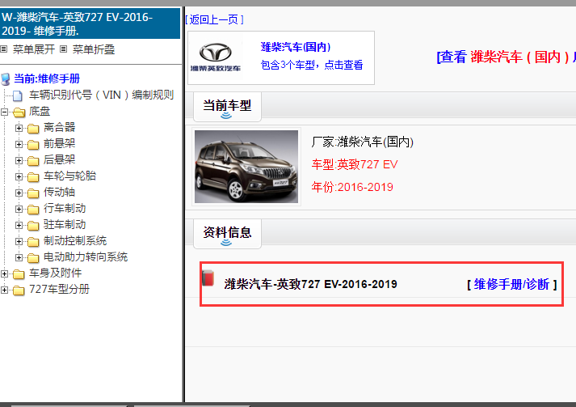
Task: Click the 电动助力转向系统 folder icon
Action: tap(33, 257)
